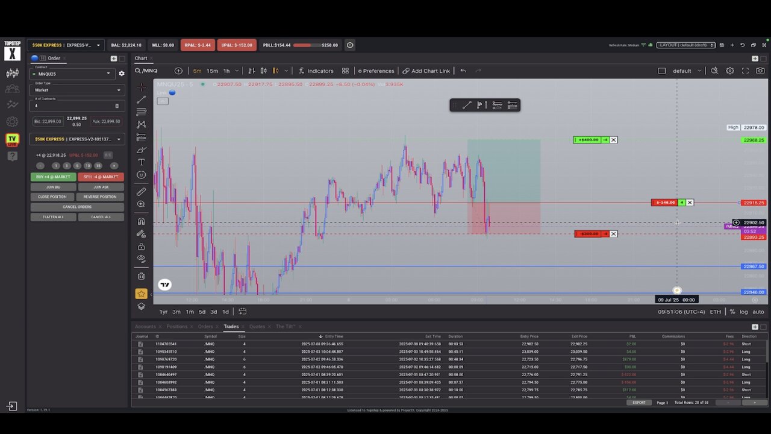Open the TV Live icon
Viewport: 771px width, 434px height.
click(12, 139)
